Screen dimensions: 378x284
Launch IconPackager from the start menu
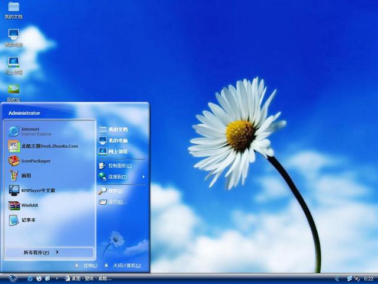(35, 161)
